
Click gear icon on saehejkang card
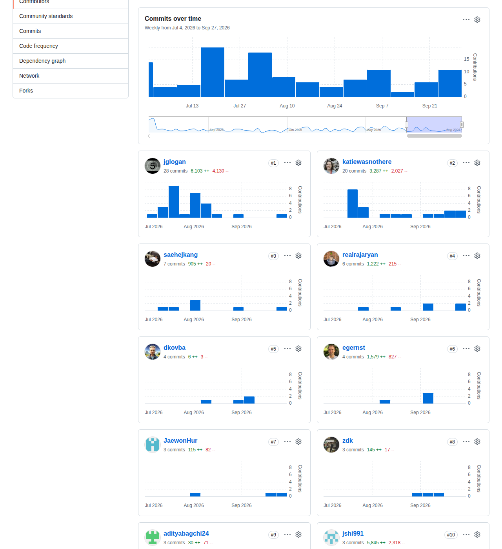tap(298, 256)
